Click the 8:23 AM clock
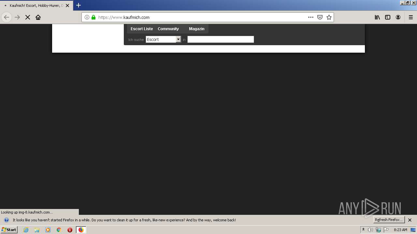Image resolution: width=417 pixels, height=234 pixels. tap(400, 230)
